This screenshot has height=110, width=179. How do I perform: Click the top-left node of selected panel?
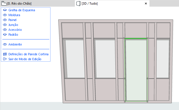click(124, 38)
